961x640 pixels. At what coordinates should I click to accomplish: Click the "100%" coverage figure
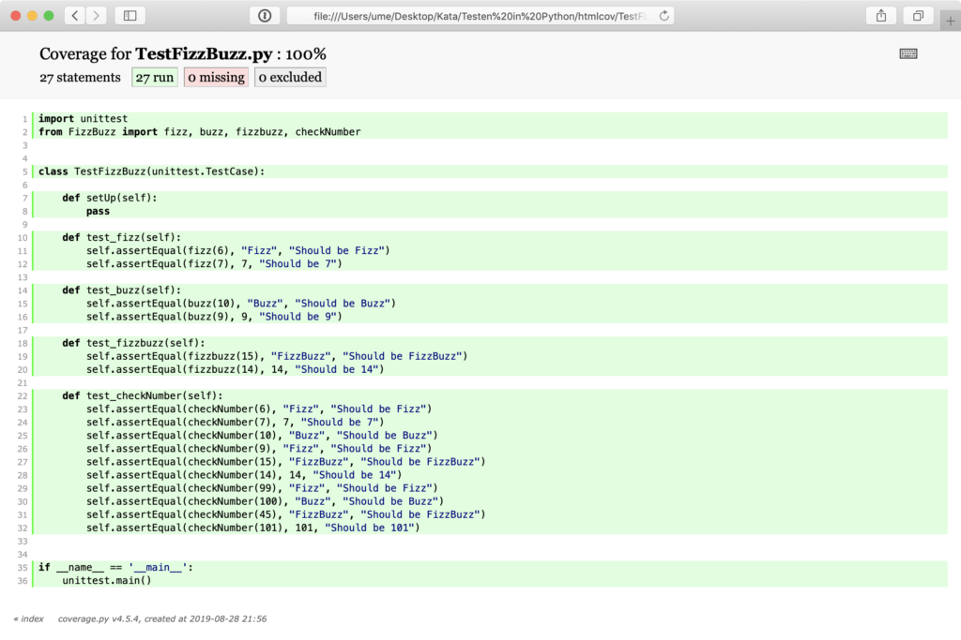pos(306,53)
